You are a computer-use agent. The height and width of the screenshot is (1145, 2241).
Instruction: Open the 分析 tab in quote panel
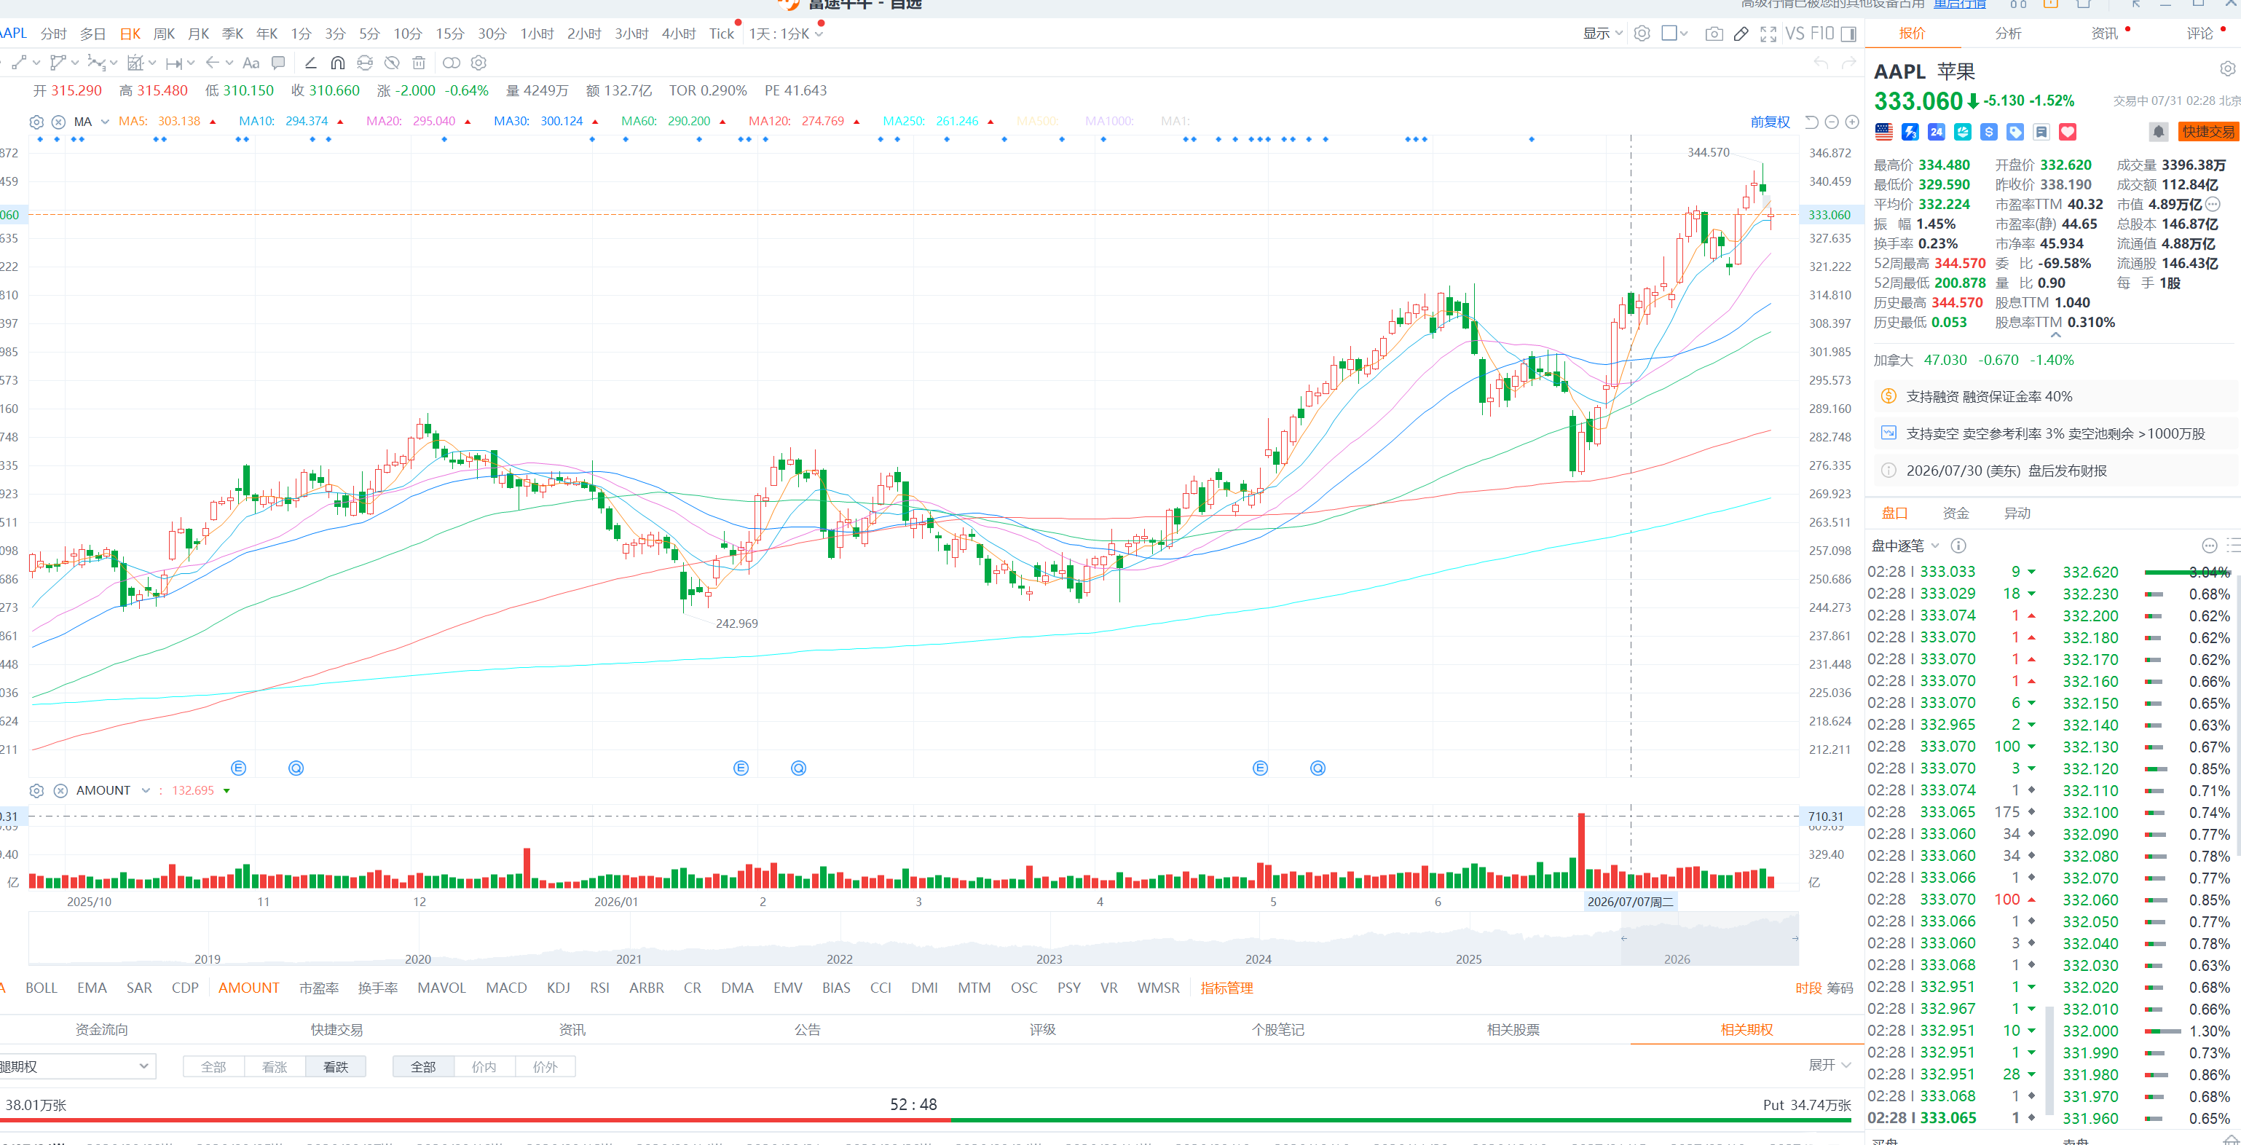click(2008, 33)
